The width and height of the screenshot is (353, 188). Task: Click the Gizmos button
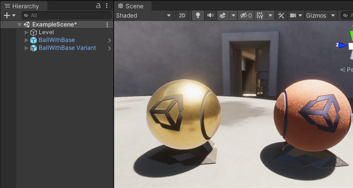(x=316, y=15)
